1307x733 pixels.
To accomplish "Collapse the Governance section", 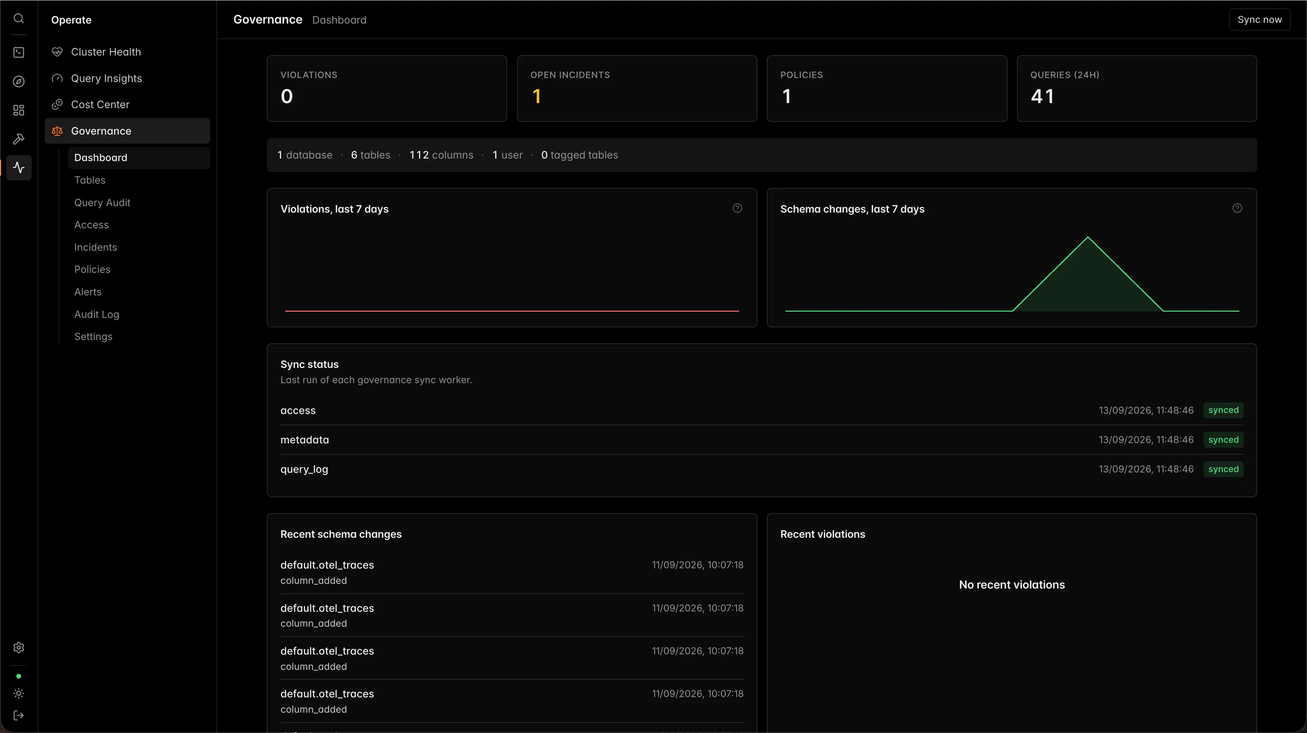I will tap(127, 131).
